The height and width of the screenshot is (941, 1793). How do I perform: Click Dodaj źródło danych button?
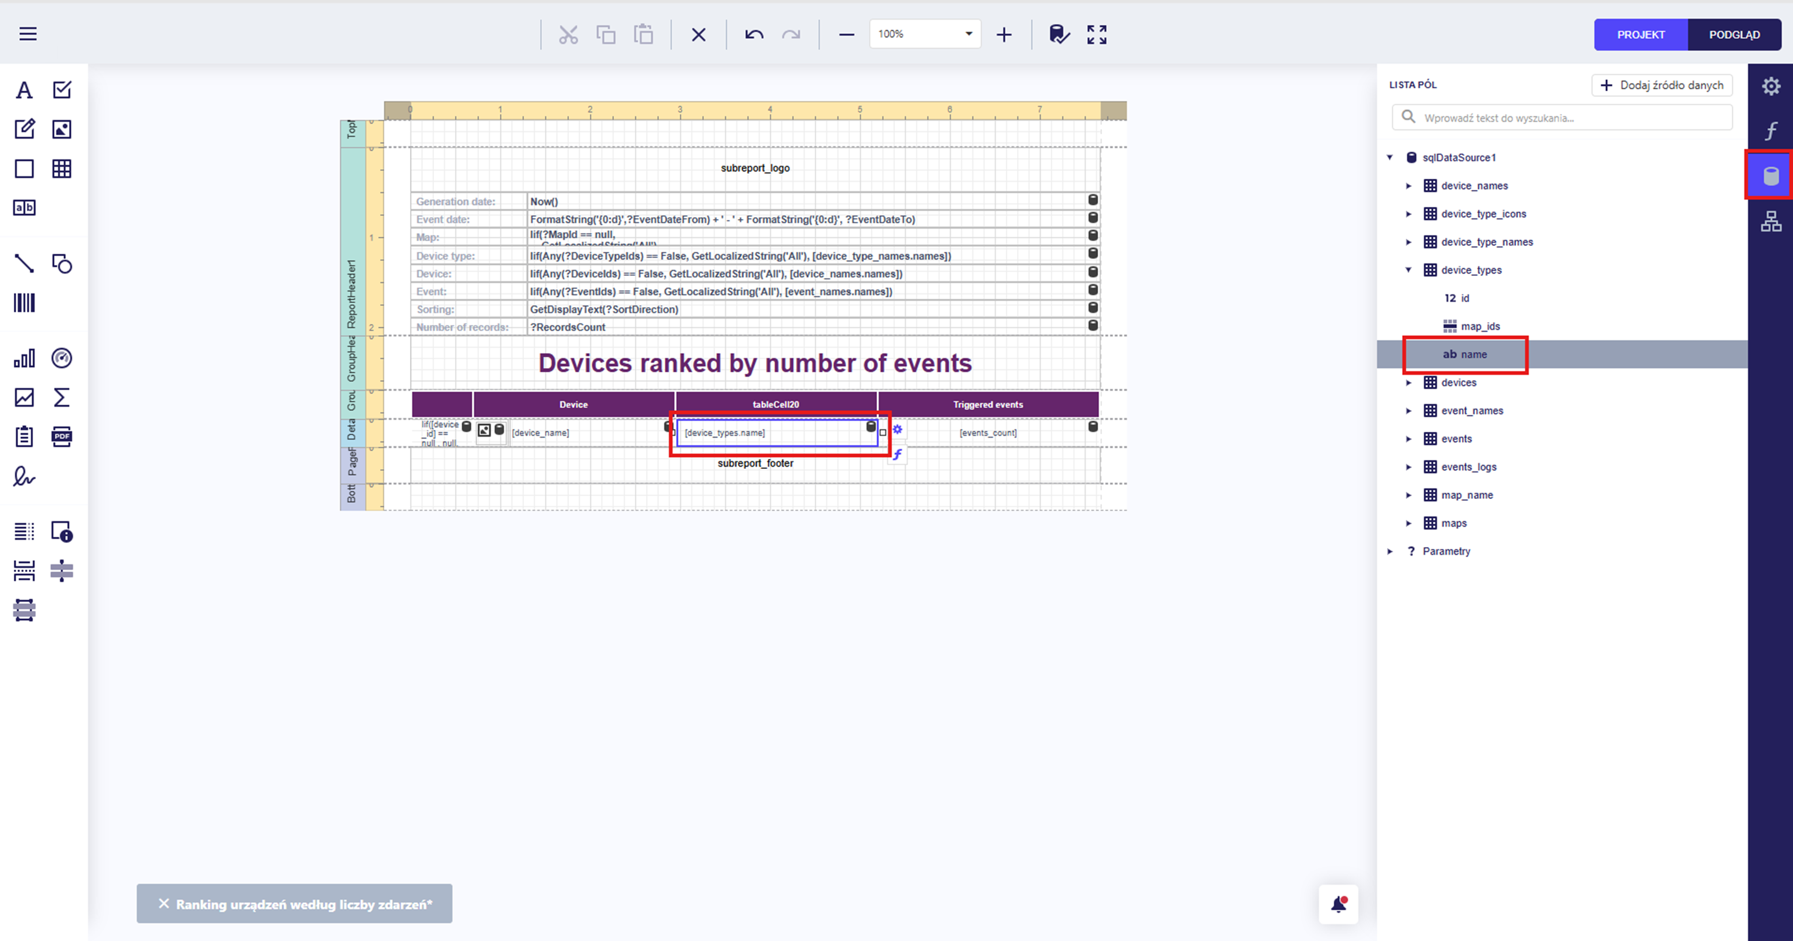(x=1662, y=85)
